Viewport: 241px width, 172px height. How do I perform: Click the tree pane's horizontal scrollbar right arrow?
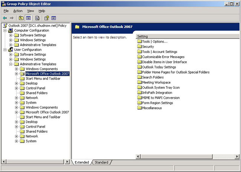click(67, 162)
